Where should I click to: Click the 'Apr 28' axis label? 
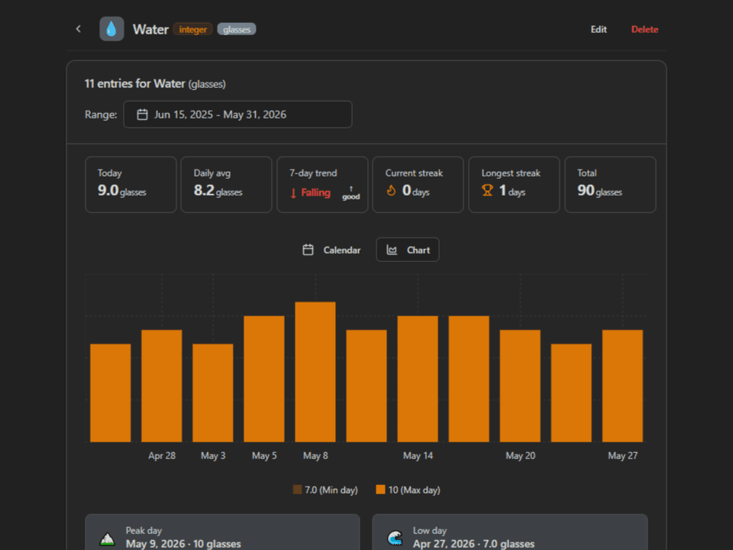tap(162, 455)
